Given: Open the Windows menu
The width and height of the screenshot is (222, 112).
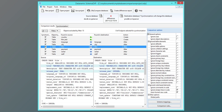Looking at the screenshot, I should click(63, 7).
